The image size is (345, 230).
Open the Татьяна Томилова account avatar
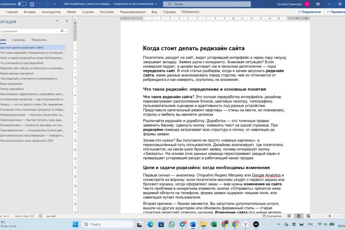coord(307,4)
